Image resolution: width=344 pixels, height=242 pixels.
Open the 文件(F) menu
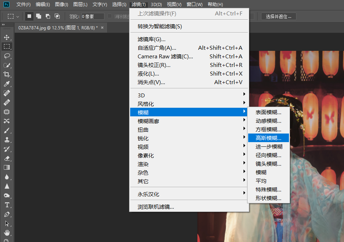[24, 4]
